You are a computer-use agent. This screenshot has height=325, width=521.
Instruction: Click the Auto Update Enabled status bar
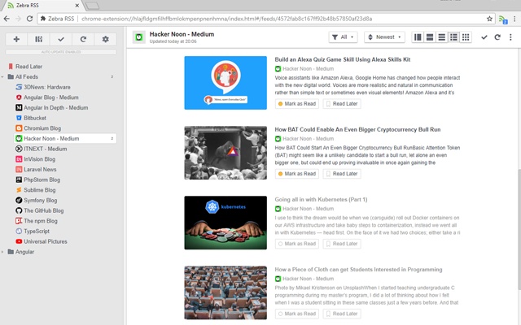point(61,52)
